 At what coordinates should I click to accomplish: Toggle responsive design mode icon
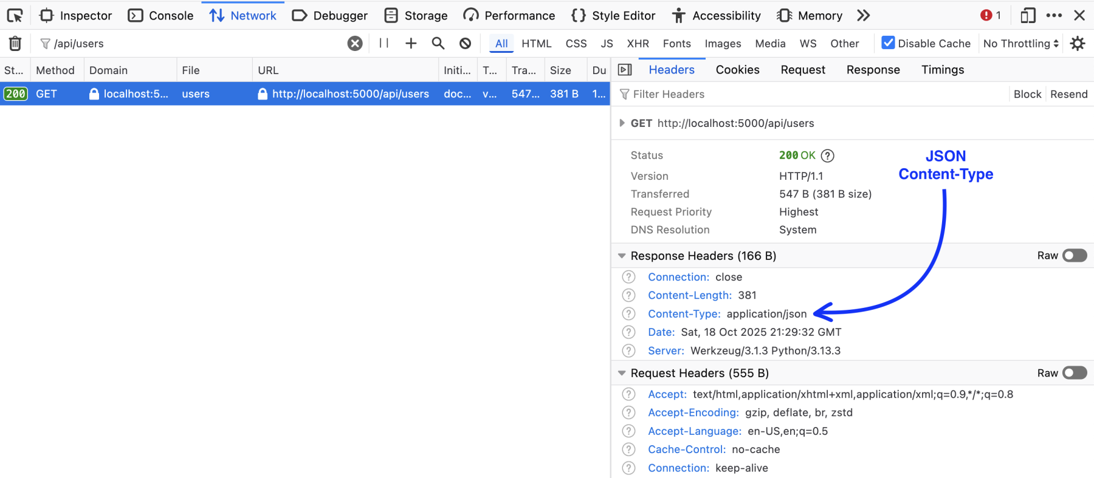click(x=1028, y=15)
